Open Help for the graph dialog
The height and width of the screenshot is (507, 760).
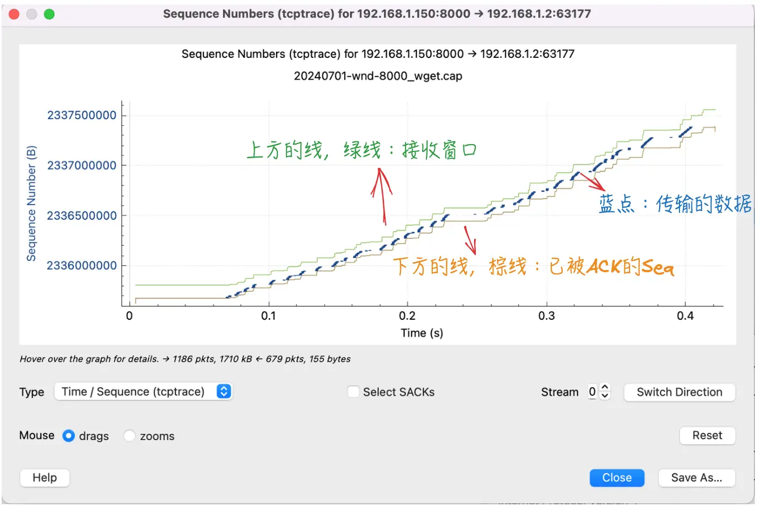(45, 478)
